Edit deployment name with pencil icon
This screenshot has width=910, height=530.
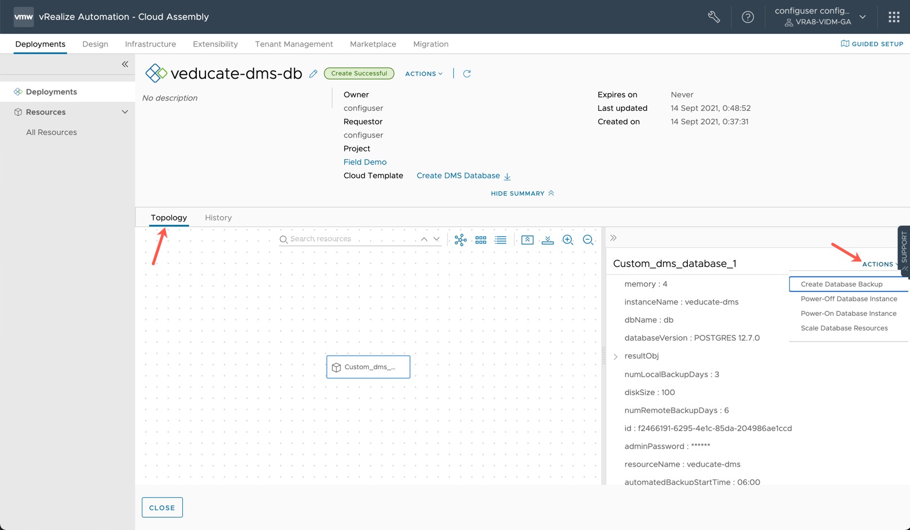313,74
